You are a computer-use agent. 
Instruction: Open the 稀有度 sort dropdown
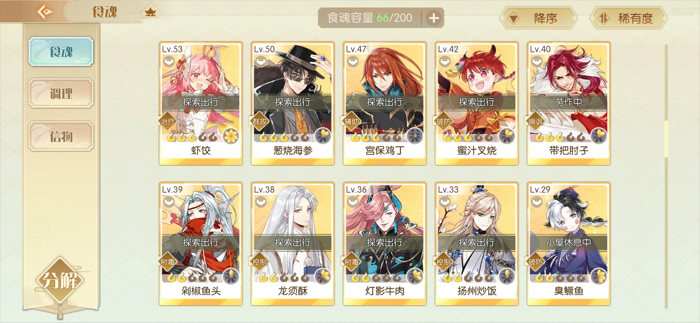click(628, 19)
